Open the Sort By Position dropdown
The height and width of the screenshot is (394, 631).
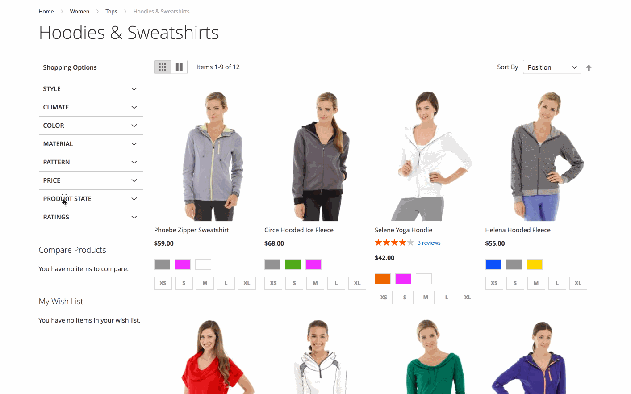tap(552, 67)
